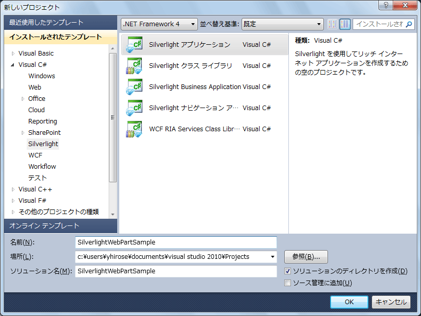Screen dimensions: 421x316
Task: Select the テスト category
Action: [x=38, y=178]
